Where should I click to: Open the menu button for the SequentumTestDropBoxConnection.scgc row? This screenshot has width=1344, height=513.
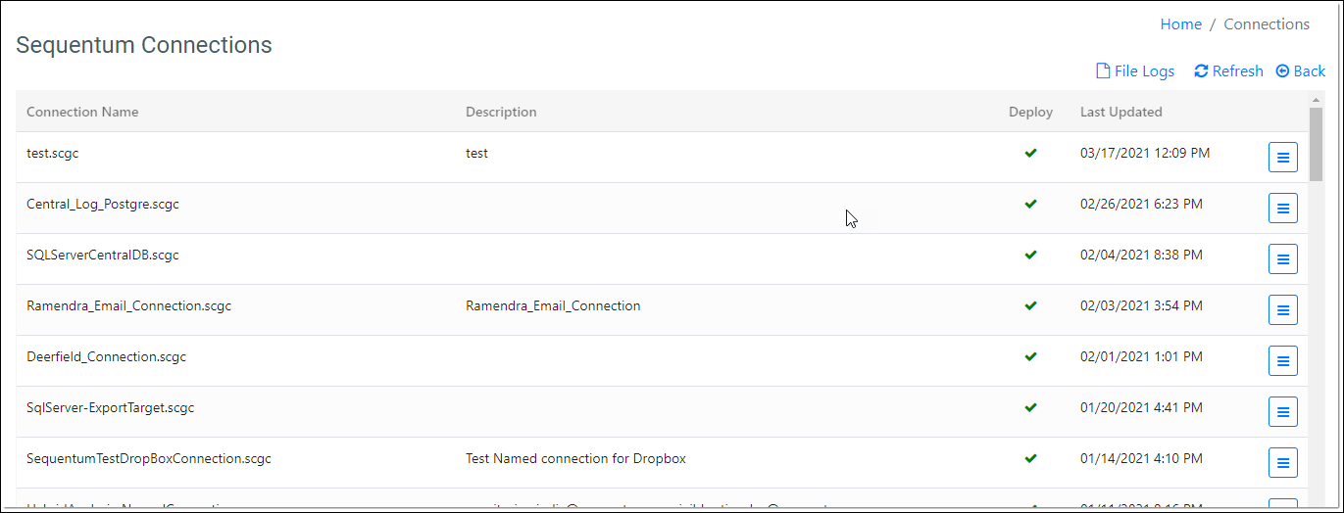point(1282,462)
